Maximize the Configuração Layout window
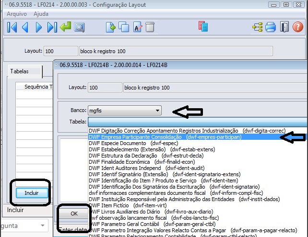Image resolution: width=308 pixels, height=237 pixels. click(x=286, y=4)
